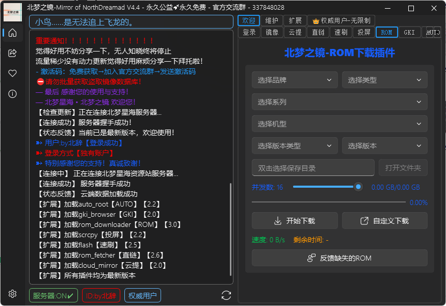Click the 双击选择保存目录 input field

[313, 167]
